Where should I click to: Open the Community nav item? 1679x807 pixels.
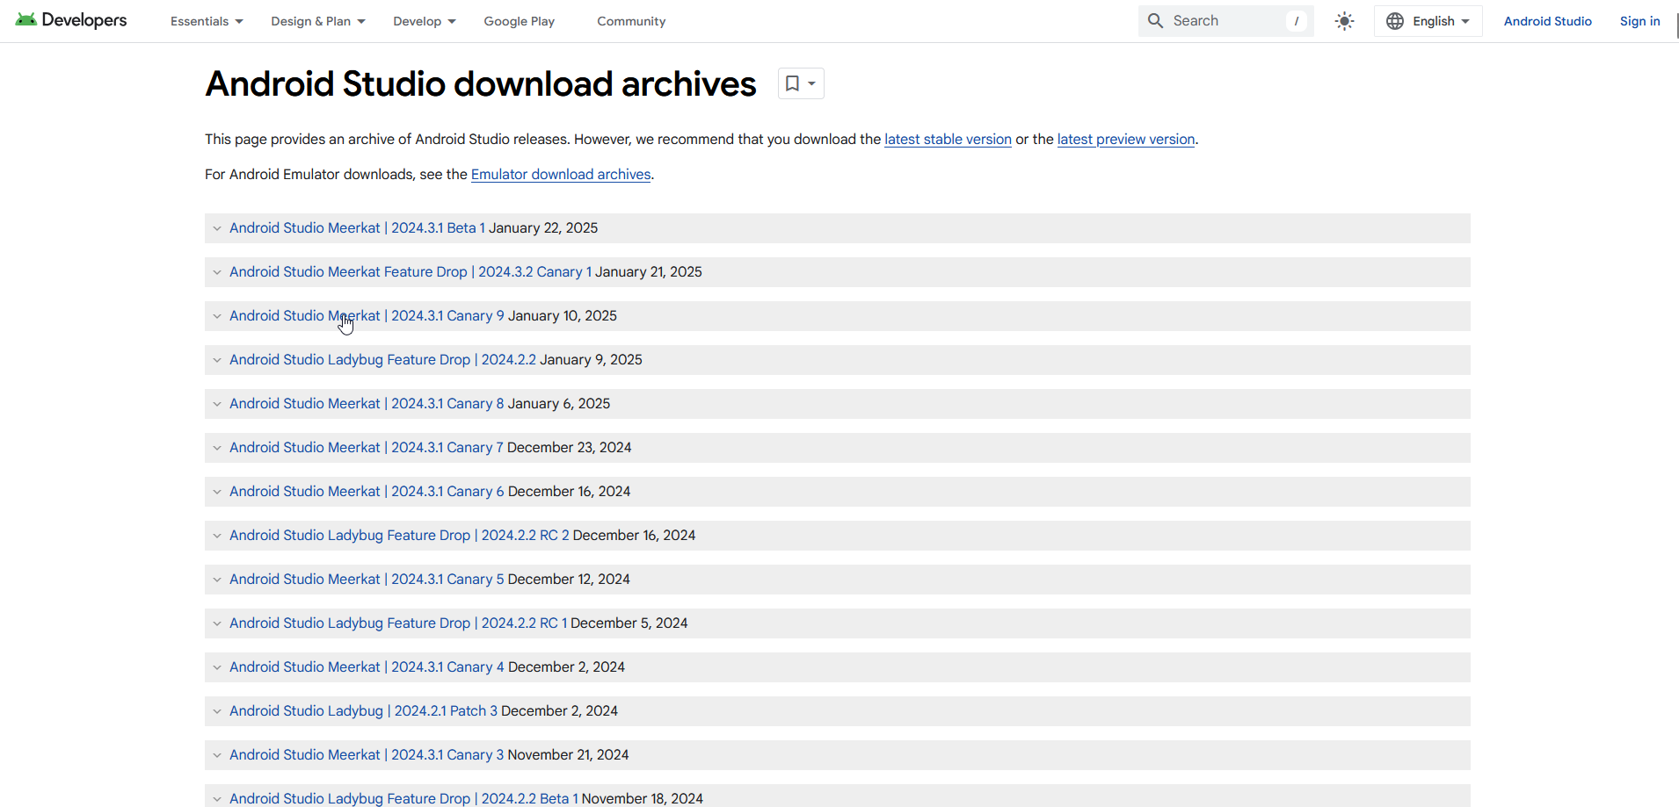[631, 21]
